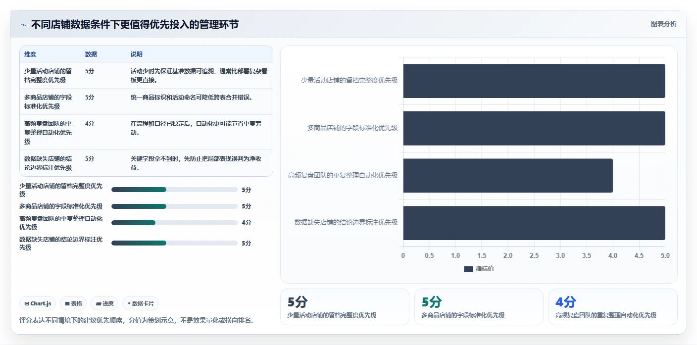Select the 表格 tag chip
This screenshot has height=345, width=697.
73,303
